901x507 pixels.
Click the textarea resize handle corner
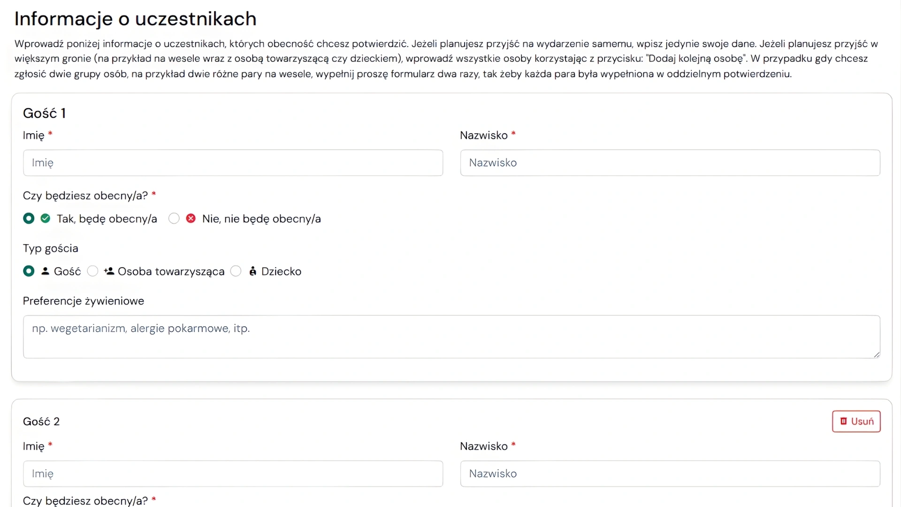(x=876, y=354)
